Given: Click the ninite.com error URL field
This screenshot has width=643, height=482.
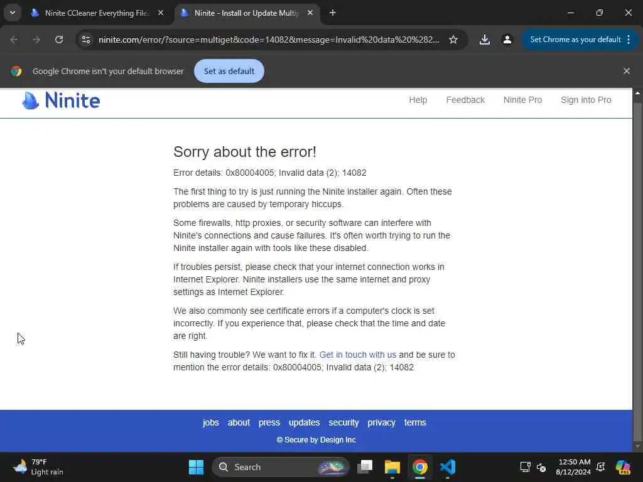Looking at the screenshot, I should coord(269,40).
